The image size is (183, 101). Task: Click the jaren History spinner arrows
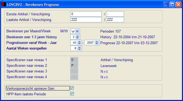point(77,37)
